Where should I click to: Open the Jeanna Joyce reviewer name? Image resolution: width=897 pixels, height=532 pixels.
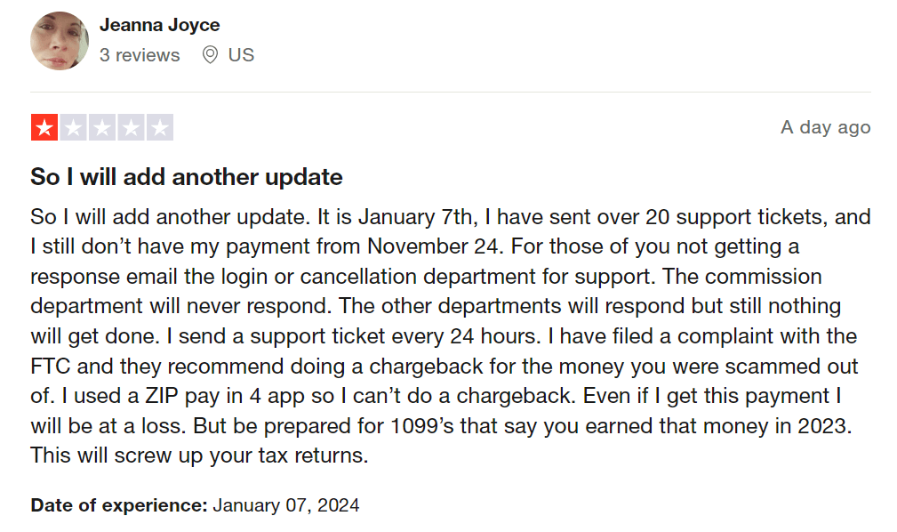[159, 25]
